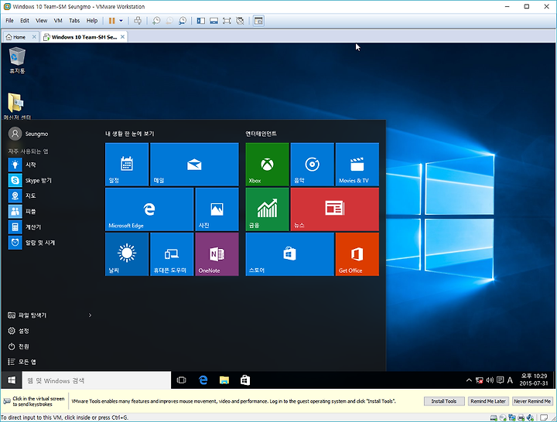Viewport: 557px width, 422px height.
Task: Click the Windows Start button
Action: coord(12,380)
